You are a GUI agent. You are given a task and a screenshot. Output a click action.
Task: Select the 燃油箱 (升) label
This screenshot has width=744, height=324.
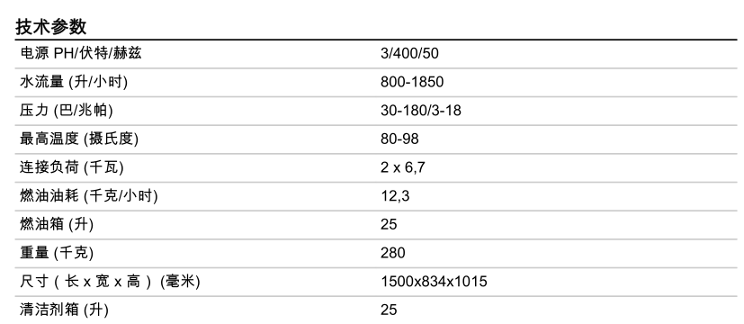[57, 224]
